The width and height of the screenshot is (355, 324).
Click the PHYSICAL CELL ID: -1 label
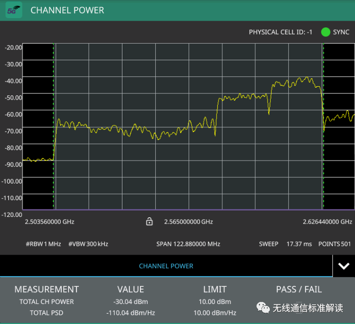[x=280, y=32]
